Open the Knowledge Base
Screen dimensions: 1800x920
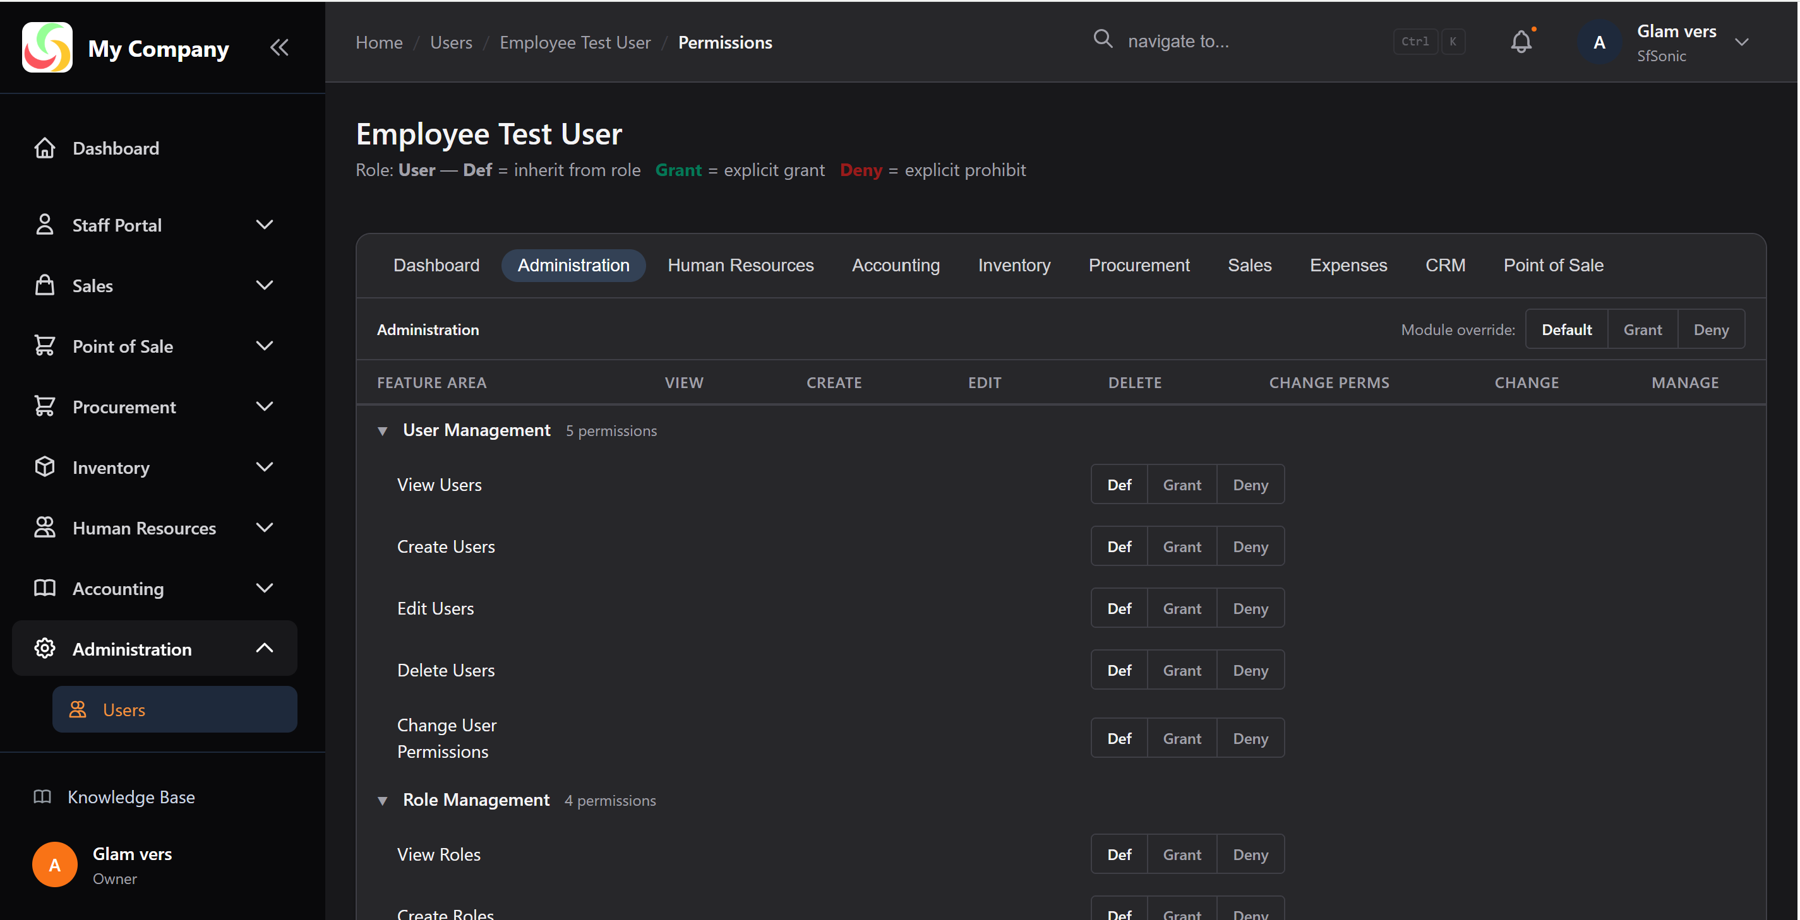[x=131, y=797]
